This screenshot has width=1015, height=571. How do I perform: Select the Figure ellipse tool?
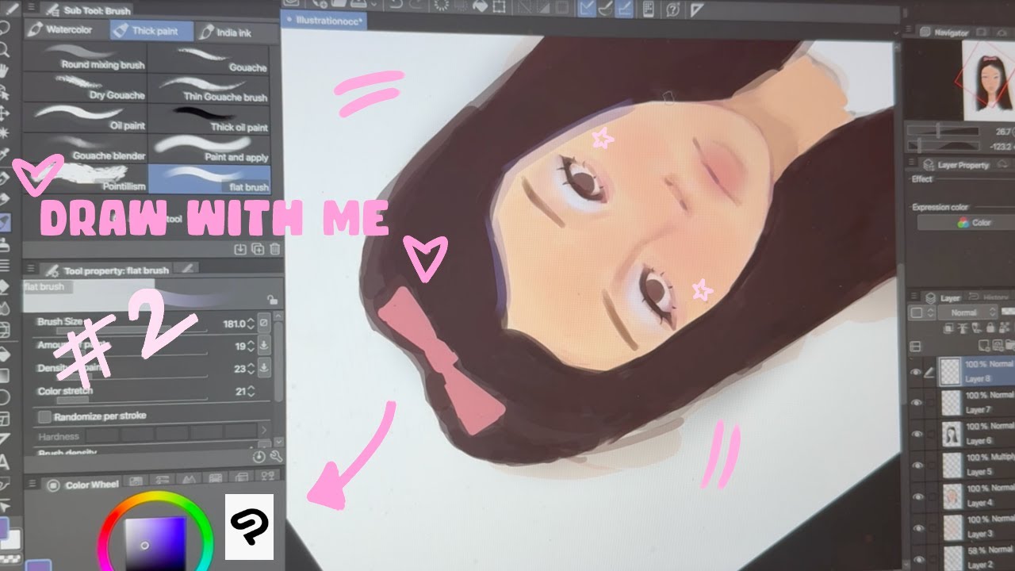click(4, 397)
